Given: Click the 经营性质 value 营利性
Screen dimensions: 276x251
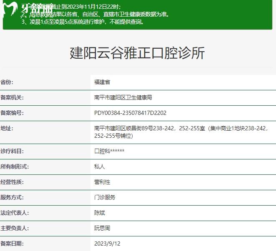Looking at the screenshot, I should [x=102, y=182].
